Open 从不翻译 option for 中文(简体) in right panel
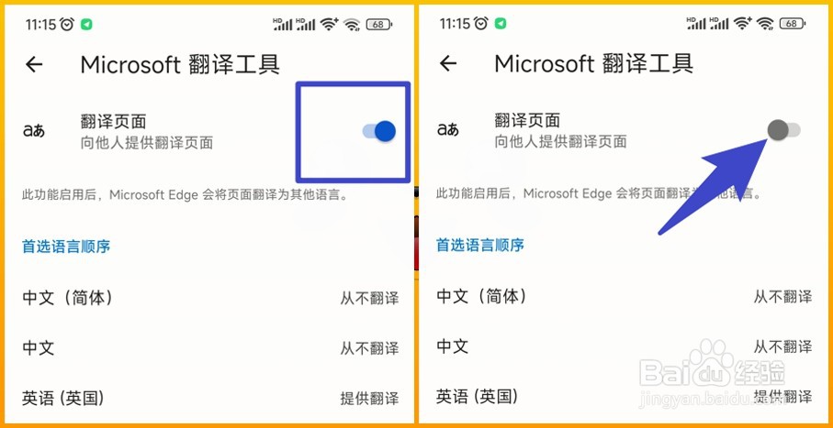 click(783, 296)
